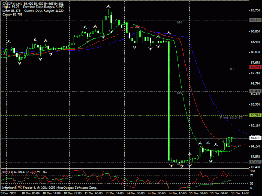Viewport: 262px width, 196px height.
Task: Select the 'Low= 83.575' info label
Action: (x=11, y=11)
